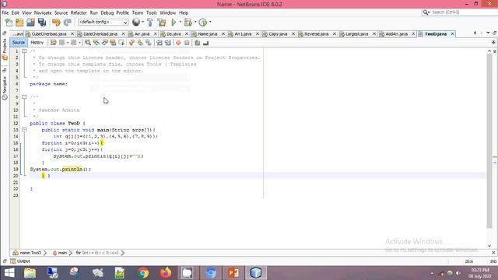Collapse the main method fold on line 13
498x280 pixels.
tap(24, 130)
